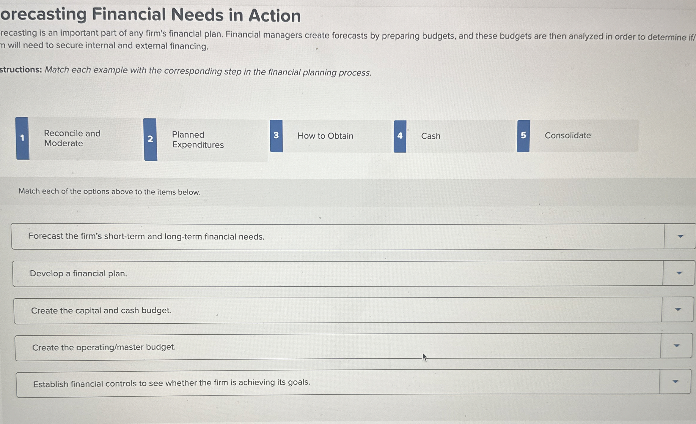Select option 4 'Cash'
Viewport: 696px width, 424px height.
pos(430,136)
